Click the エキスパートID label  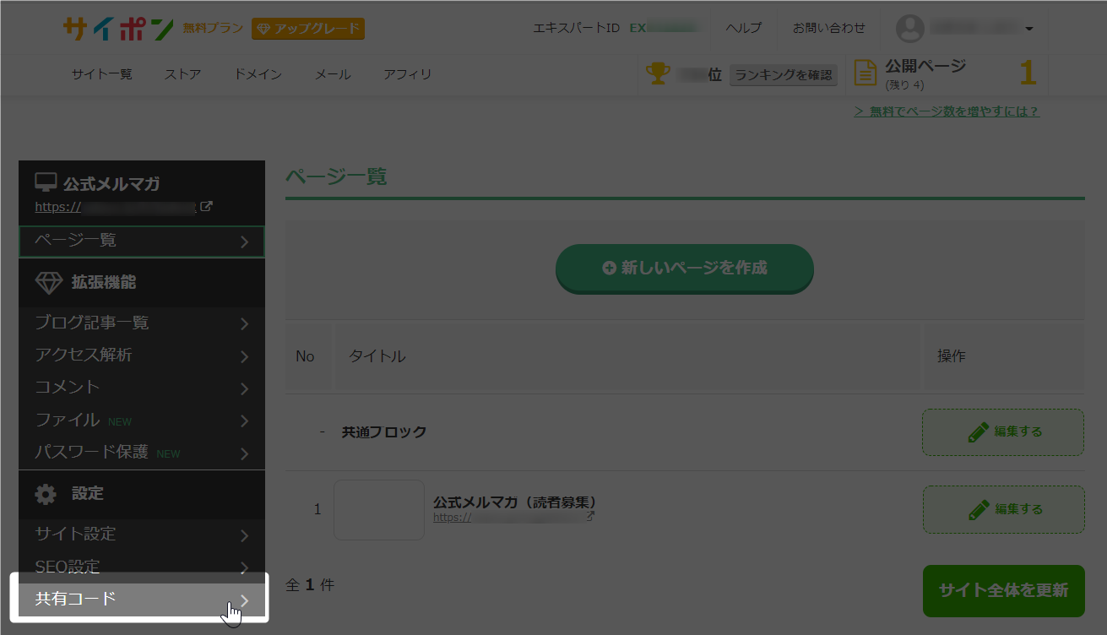pyautogui.click(x=576, y=28)
